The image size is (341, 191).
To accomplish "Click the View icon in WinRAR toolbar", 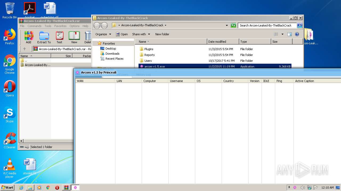I will pos(74,37).
